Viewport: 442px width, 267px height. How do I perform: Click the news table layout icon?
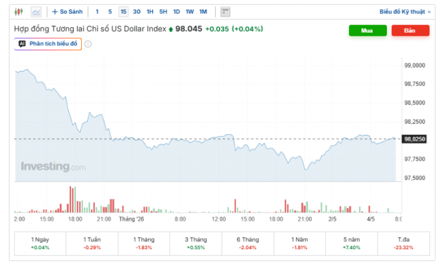tap(225, 12)
